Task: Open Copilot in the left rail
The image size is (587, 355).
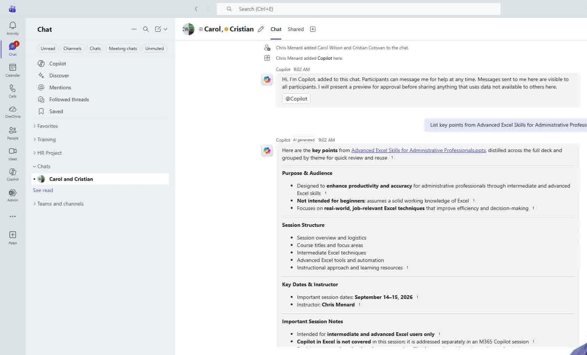Action: [13, 174]
